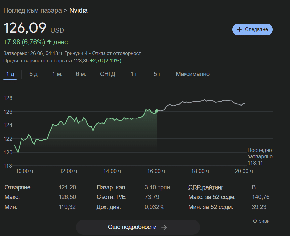Click the 52-week low 39,23
Screen dimensions: 290x236
tap(259, 207)
